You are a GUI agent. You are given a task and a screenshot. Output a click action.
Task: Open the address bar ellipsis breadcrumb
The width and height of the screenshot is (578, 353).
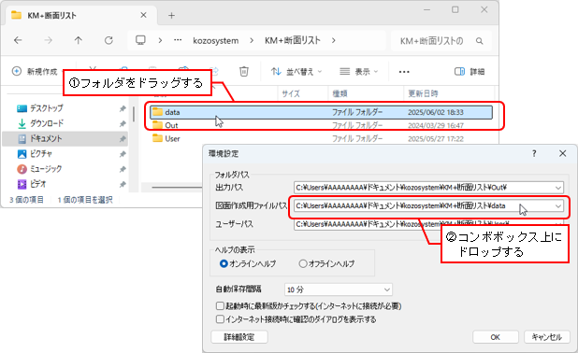click(178, 40)
